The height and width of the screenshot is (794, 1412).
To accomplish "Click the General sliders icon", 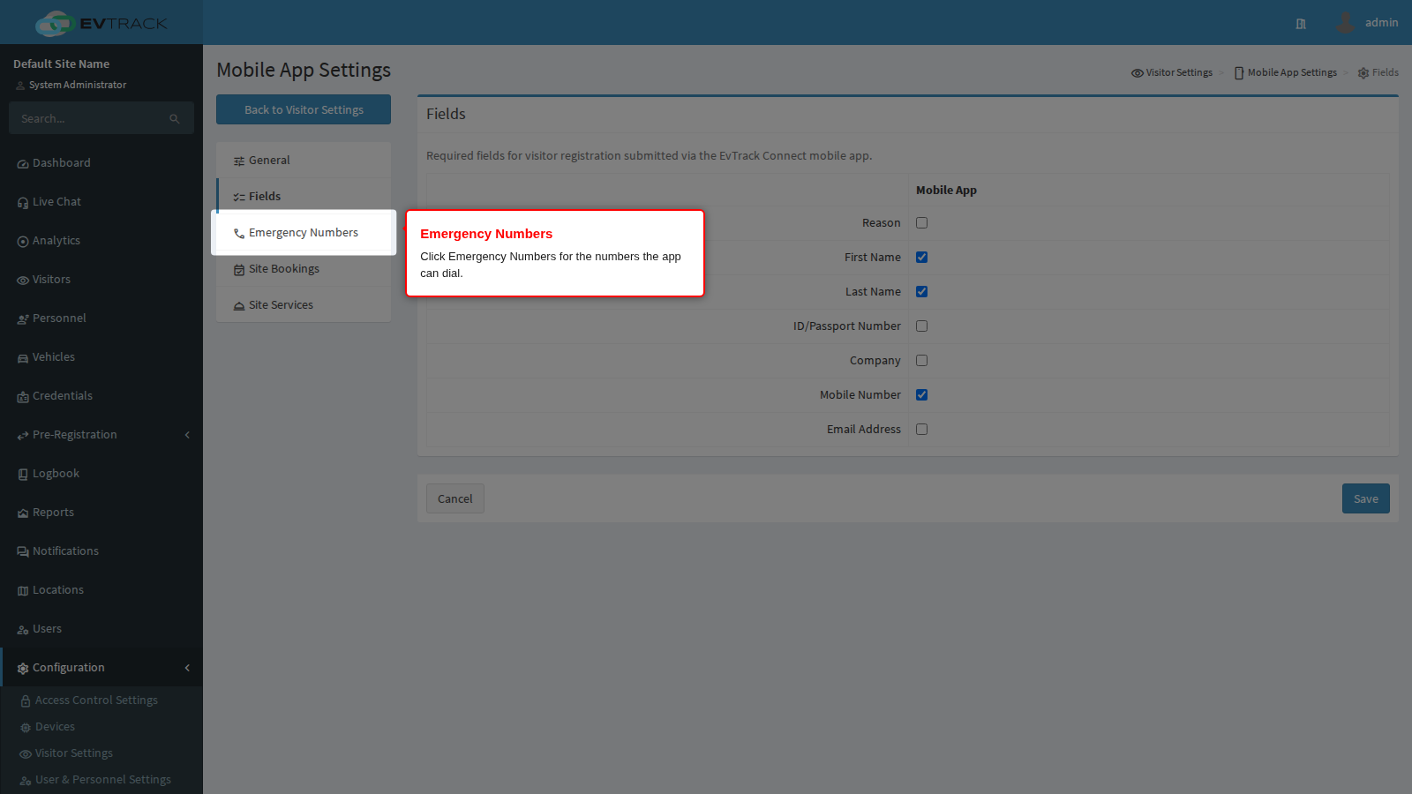I will click(239, 161).
